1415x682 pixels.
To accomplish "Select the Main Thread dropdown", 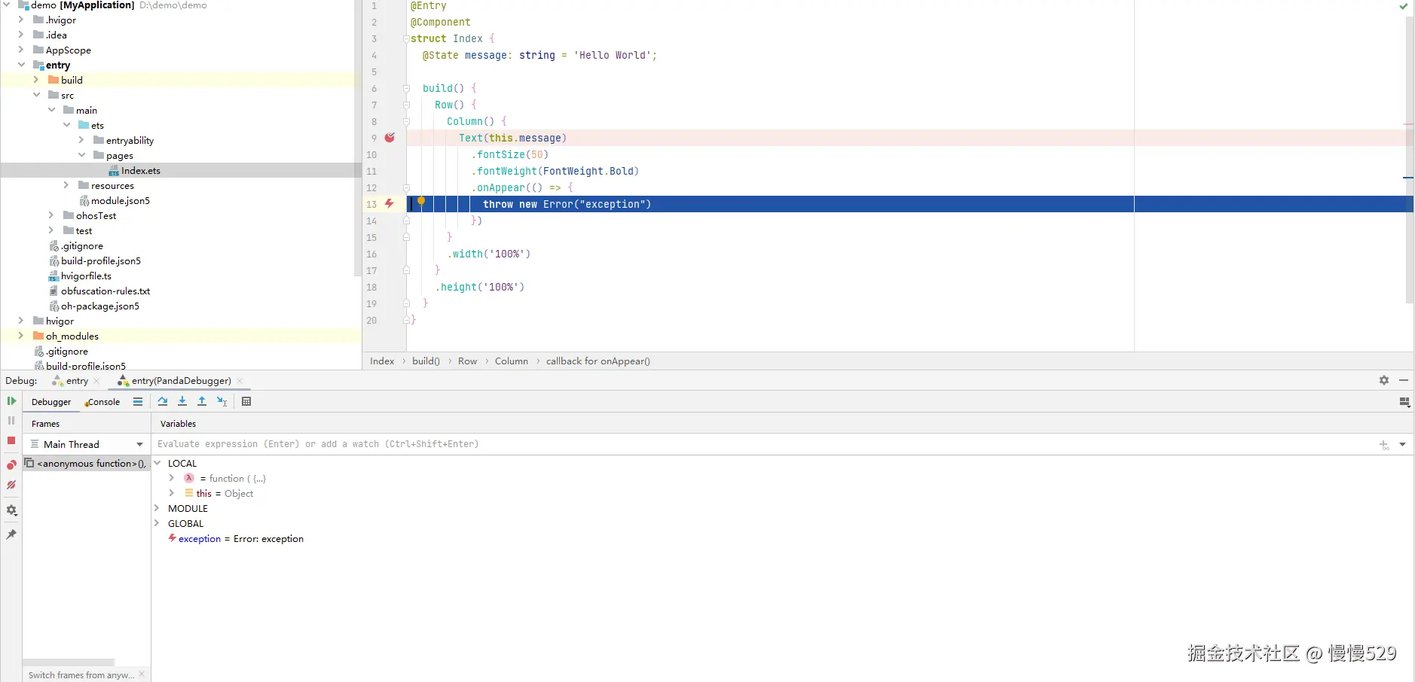I will click(87, 445).
